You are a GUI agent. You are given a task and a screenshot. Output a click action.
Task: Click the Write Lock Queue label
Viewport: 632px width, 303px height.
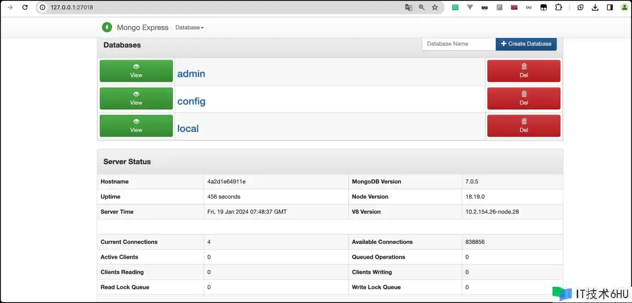[376, 287]
